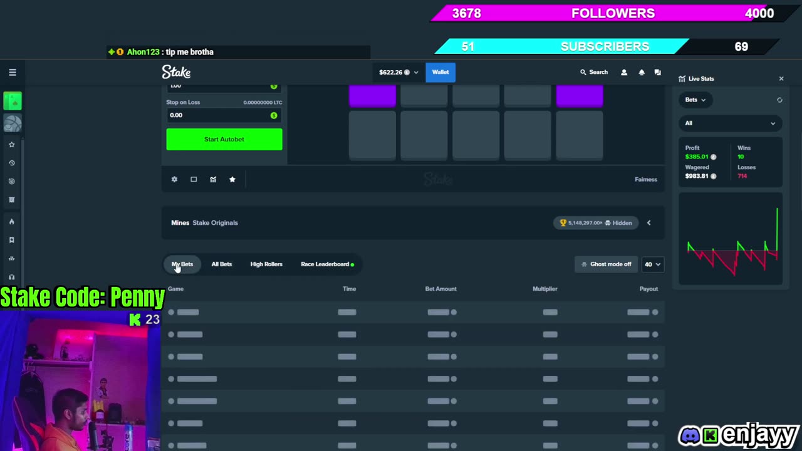This screenshot has height=451, width=802.
Task: Refresh the Live Stats panel
Action: (779, 100)
